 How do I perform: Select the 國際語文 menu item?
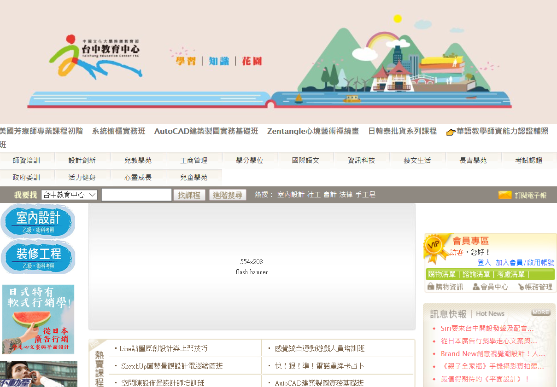tap(305, 161)
